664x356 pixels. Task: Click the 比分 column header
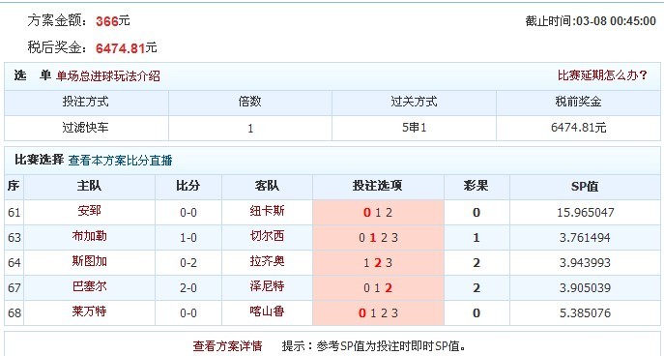pyautogui.click(x=188, y=186)
